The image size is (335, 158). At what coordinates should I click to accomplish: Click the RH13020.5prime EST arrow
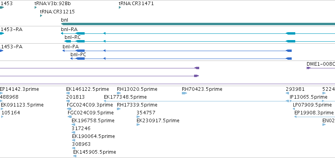119,93
